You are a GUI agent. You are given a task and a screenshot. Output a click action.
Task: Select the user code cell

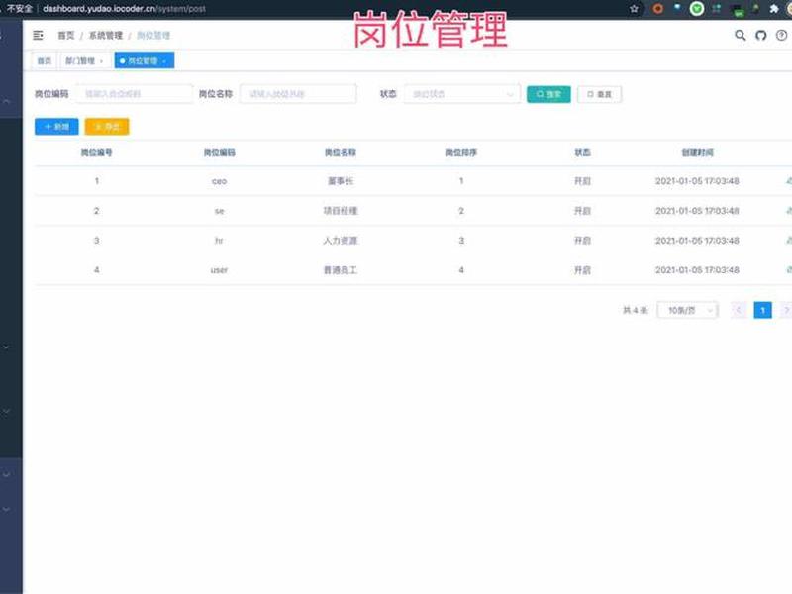point(219,270)
